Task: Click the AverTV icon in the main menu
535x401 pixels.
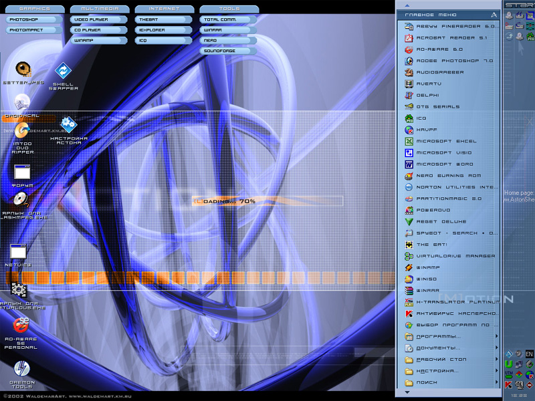Action: coord(409,84)
